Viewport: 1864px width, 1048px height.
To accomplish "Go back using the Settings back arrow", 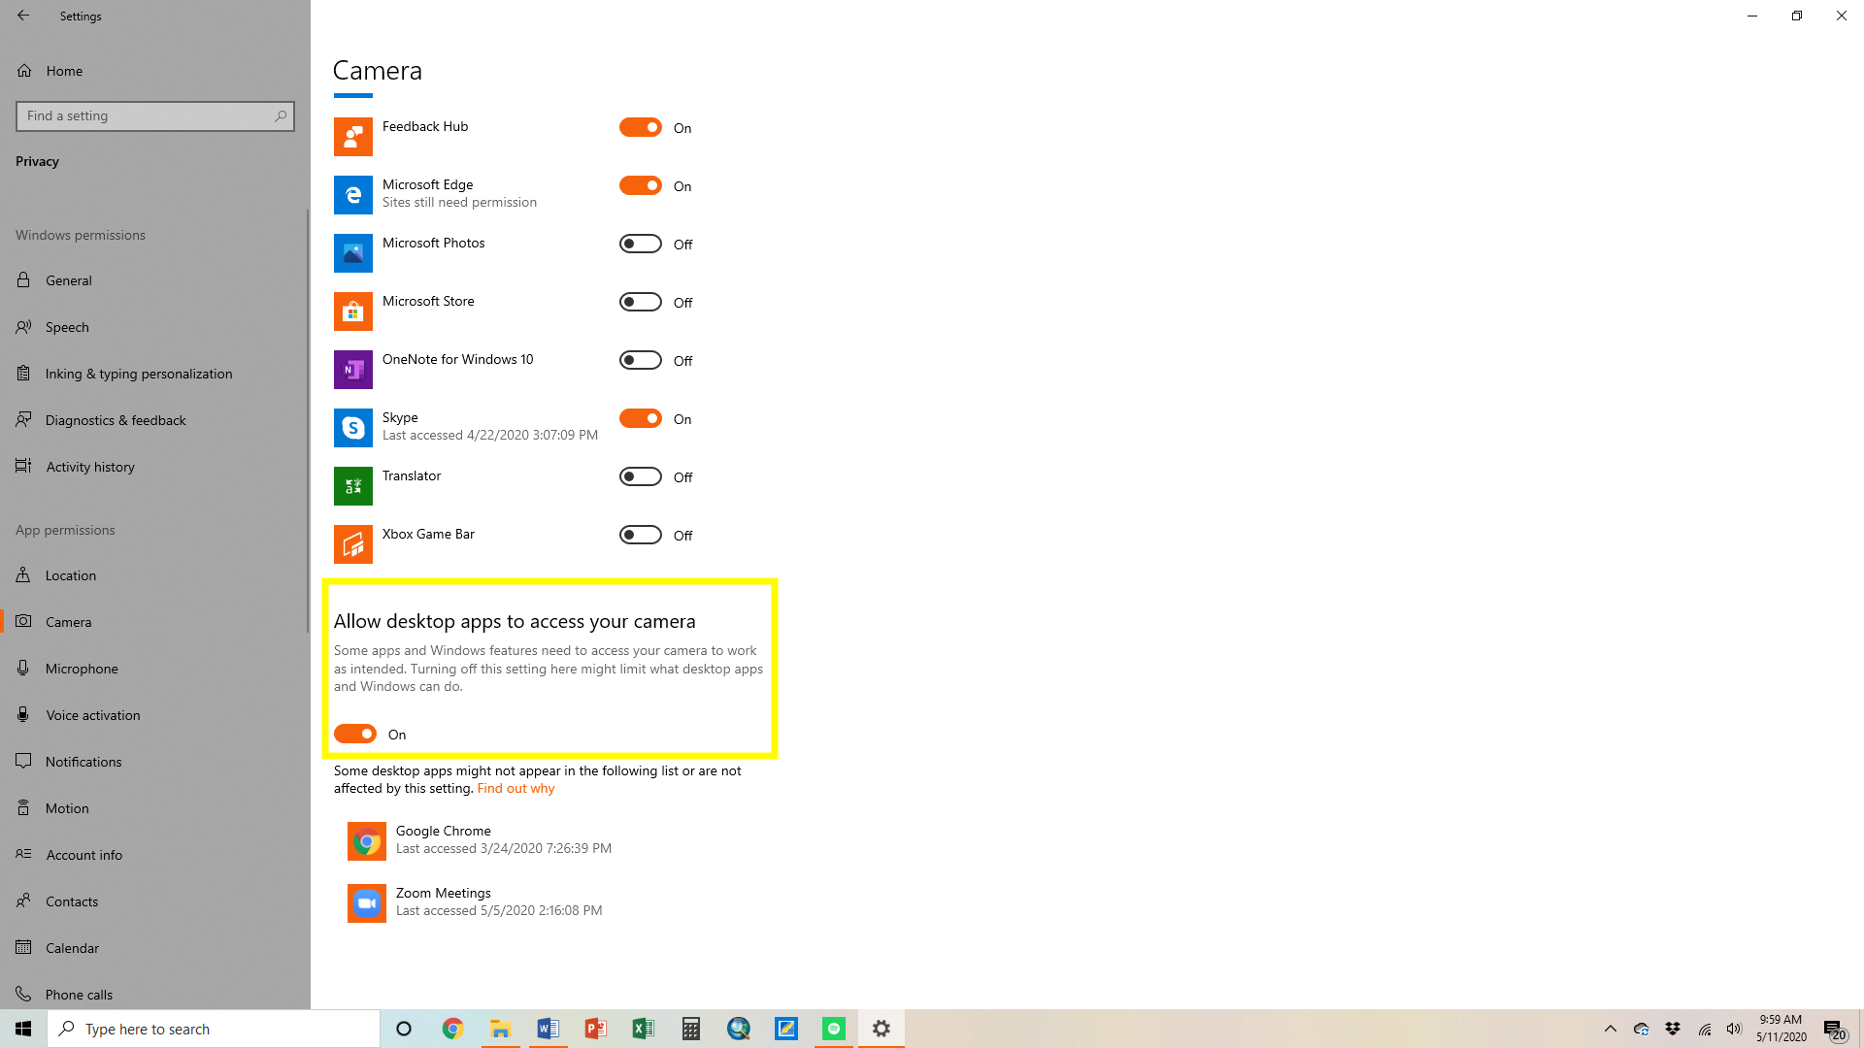I will (23, 16).
